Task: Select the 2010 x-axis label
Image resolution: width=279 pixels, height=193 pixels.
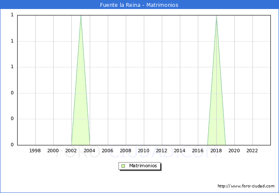Action: (143, 151)
